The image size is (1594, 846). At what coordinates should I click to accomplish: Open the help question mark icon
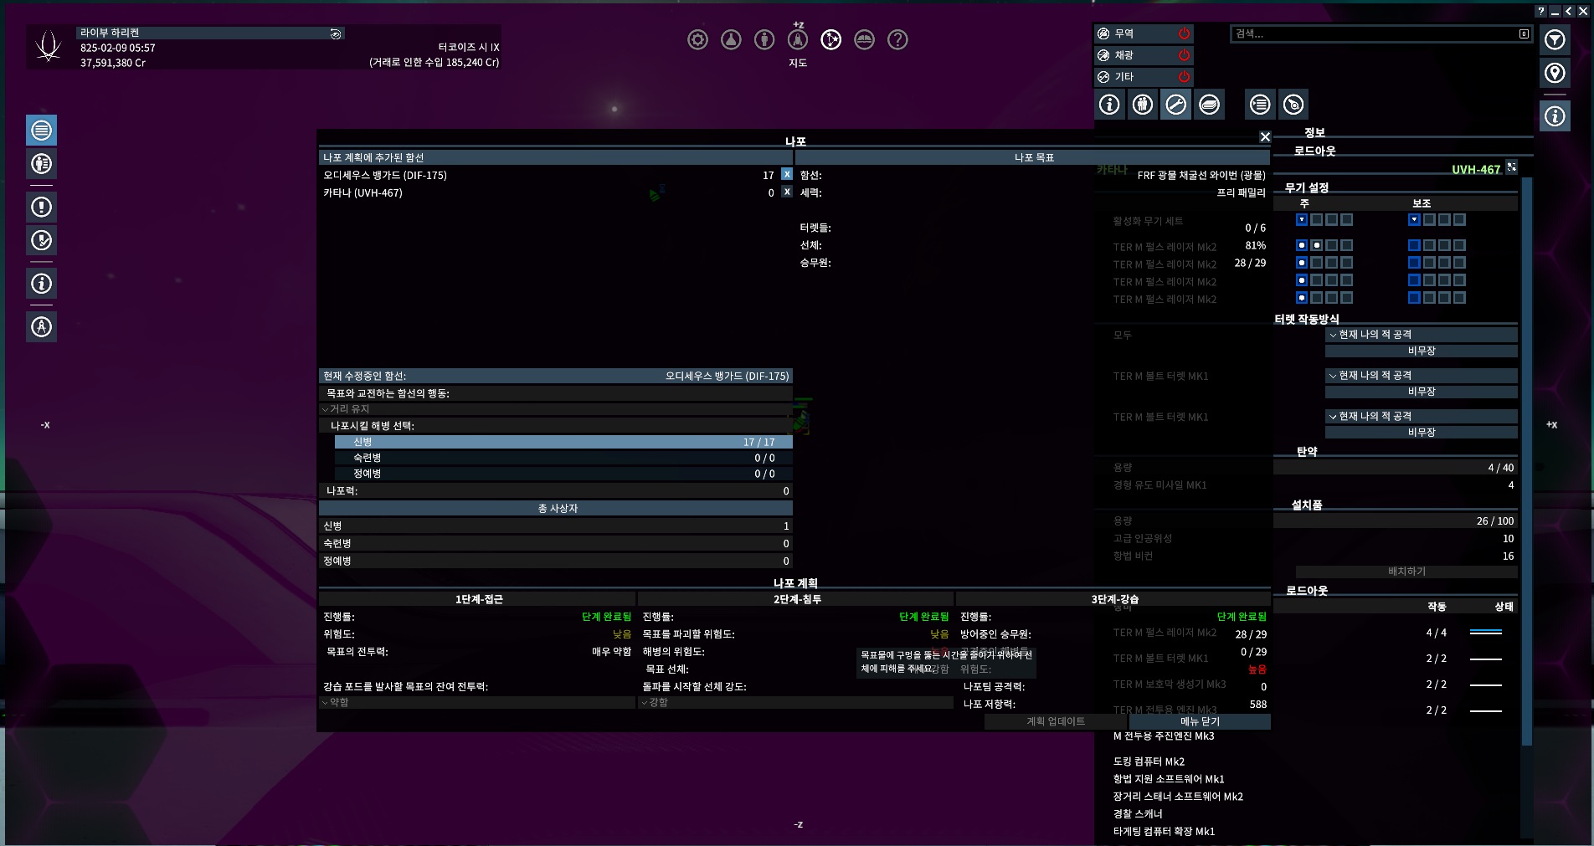pyautogui.click(x=897, y=39)
